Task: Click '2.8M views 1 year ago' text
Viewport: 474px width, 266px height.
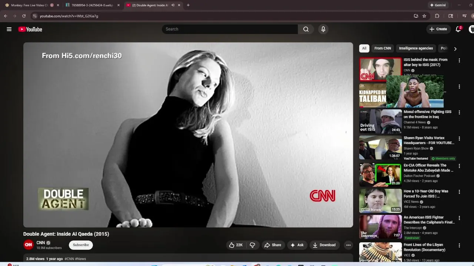Action: (44, 259)
